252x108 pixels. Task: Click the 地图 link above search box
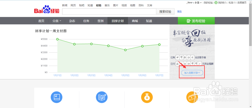point(133,5)
